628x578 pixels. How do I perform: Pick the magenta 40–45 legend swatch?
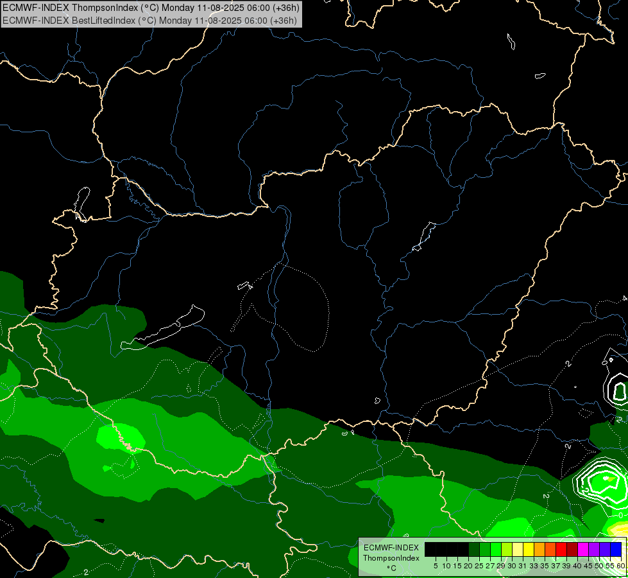coord(583,549)
